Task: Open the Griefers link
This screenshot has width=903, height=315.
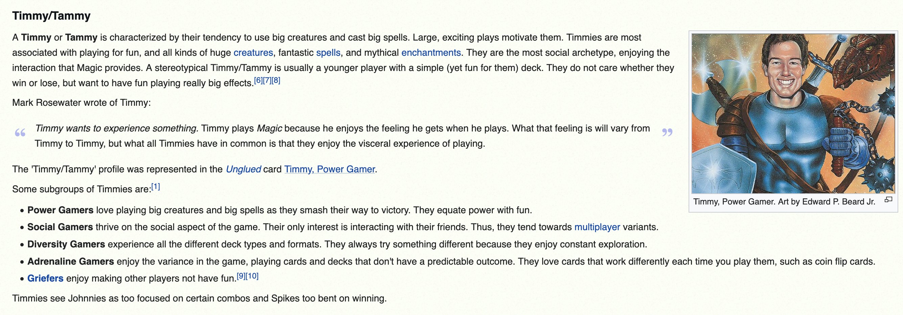Action: (45, 278)
